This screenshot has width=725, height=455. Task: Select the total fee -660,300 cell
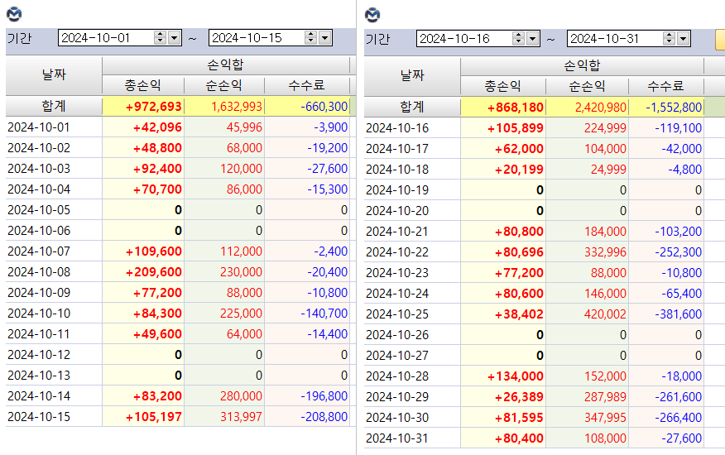point(307,107)
